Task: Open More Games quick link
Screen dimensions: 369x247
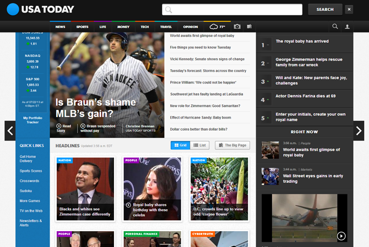Action: pyautogui.click(x=30, y=201)
